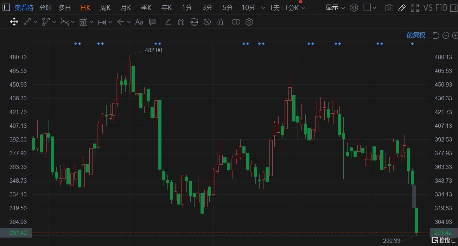Open the 1天:1分K dropdown
The image size is (458, 246).
[287, 8]
